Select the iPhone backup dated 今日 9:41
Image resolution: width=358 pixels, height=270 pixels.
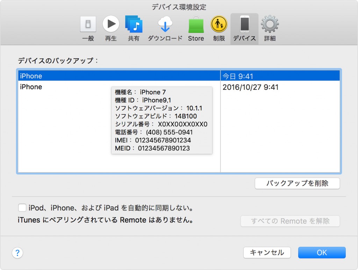[x=179, y=76]
